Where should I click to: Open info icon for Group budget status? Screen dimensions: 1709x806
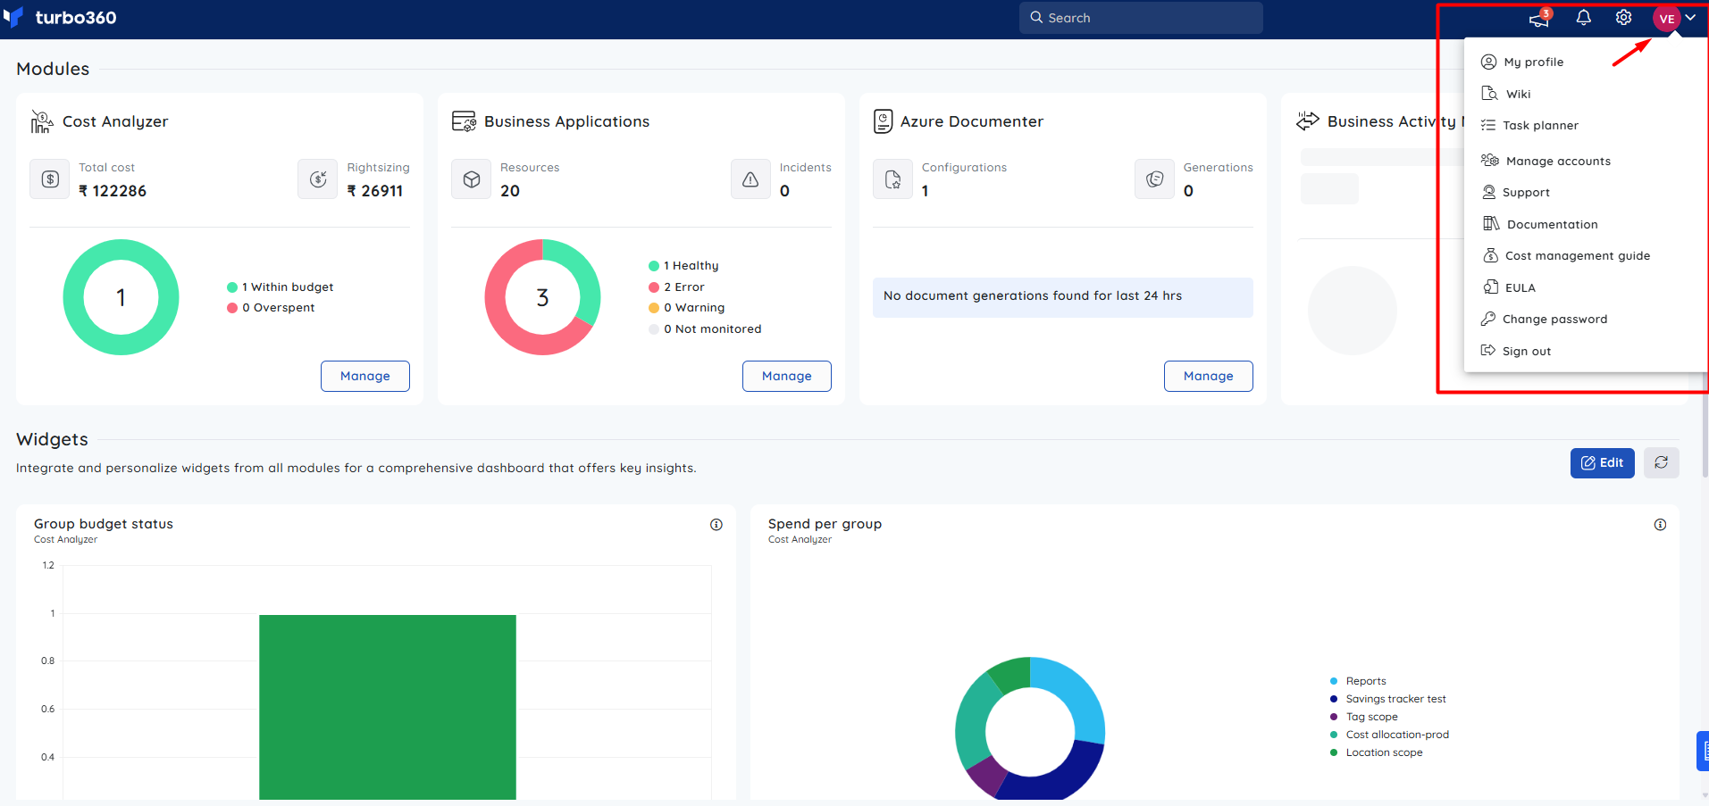[x=716, y=525]
